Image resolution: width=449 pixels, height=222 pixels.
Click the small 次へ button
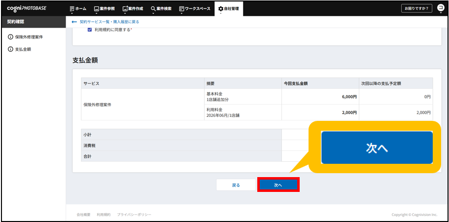coord(278,185)
